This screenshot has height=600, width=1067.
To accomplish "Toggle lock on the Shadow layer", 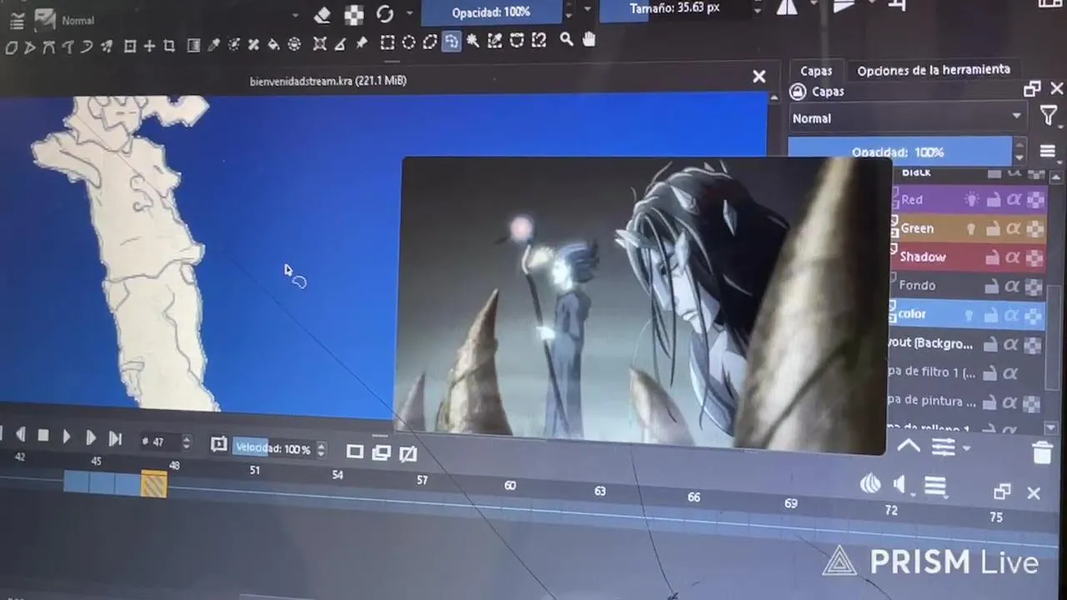I will [994, 257].
